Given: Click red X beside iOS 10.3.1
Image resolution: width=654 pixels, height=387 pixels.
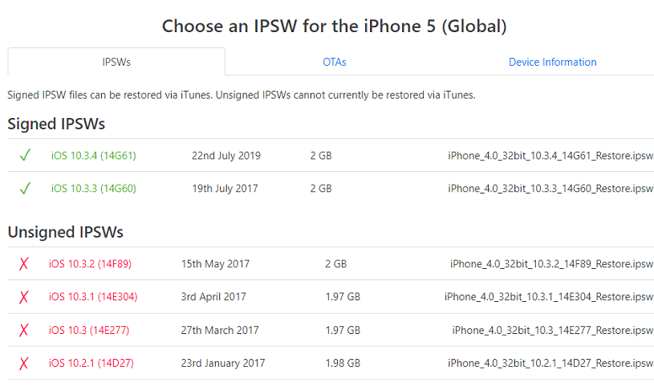Looking at the screenshot, I should click(x=24, y=297).
